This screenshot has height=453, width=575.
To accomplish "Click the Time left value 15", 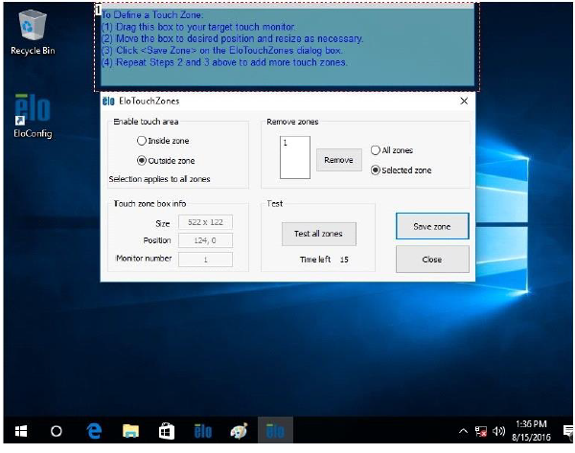I will (x=344, y=260).
